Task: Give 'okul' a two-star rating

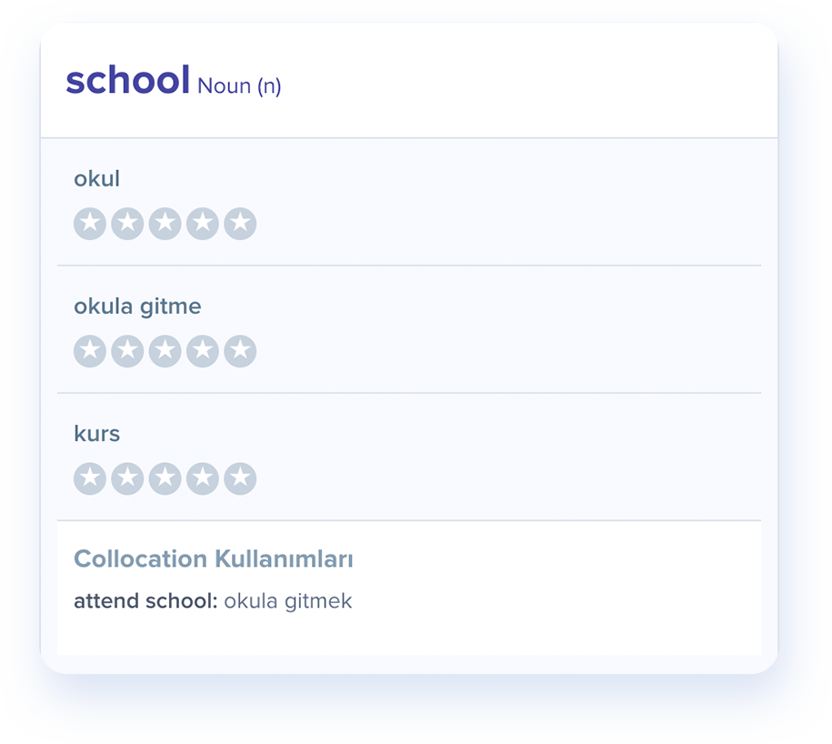Action: [x=127, y=224]
